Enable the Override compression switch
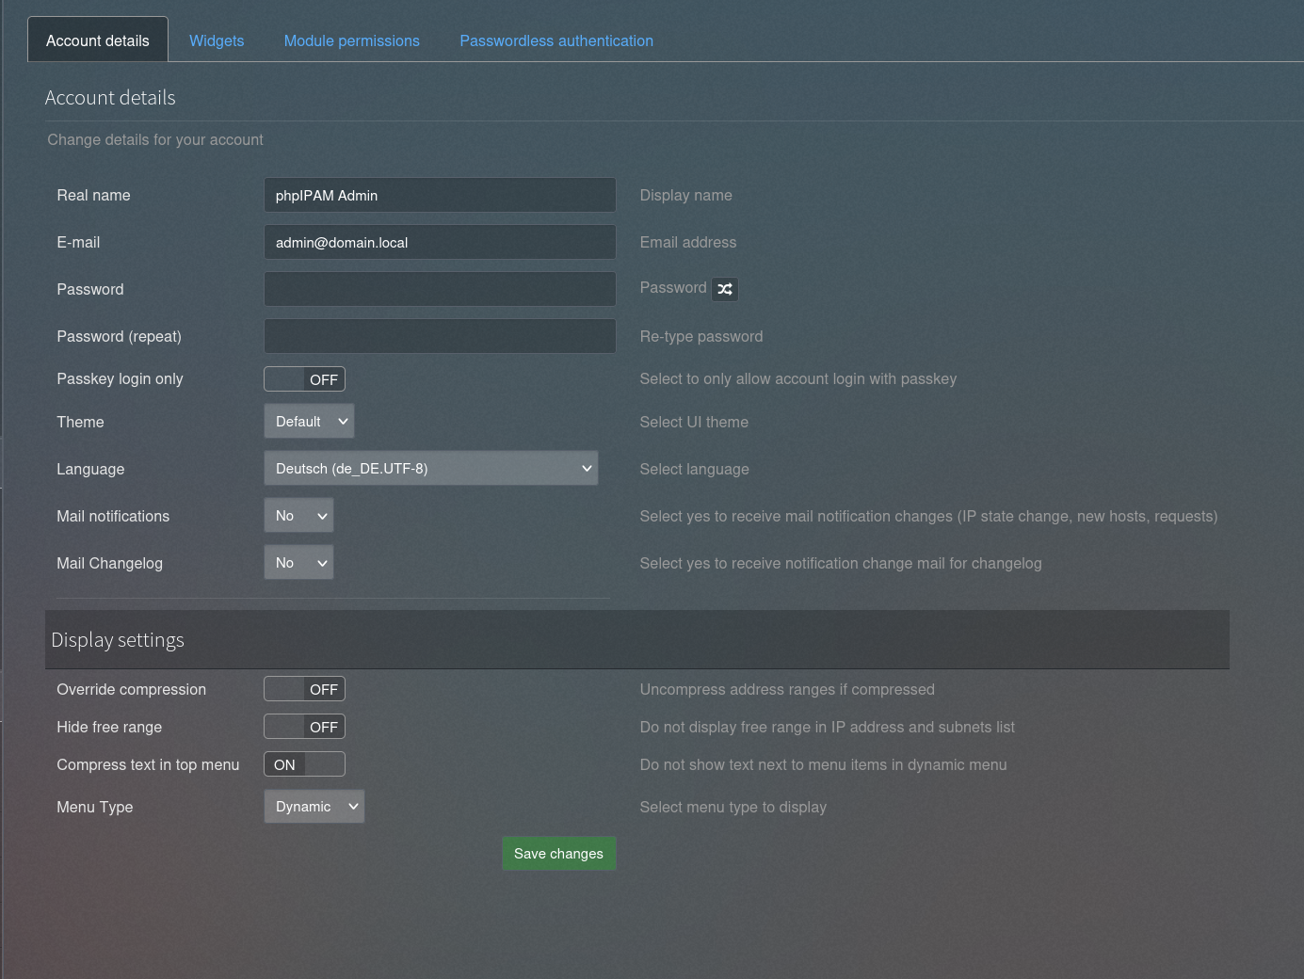This screenshot has height=979, width=1304. click(x=304, y=689)
